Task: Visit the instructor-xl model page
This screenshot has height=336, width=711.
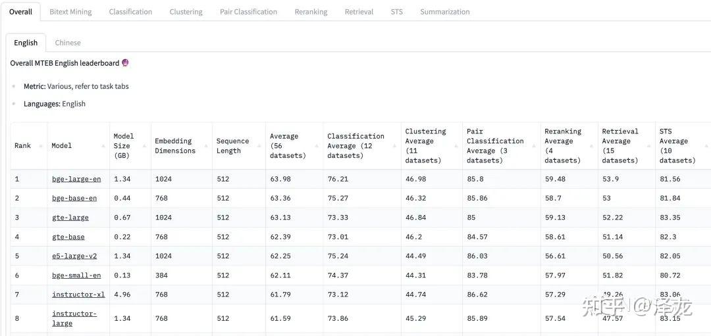Action: click(x=78, y=295)
